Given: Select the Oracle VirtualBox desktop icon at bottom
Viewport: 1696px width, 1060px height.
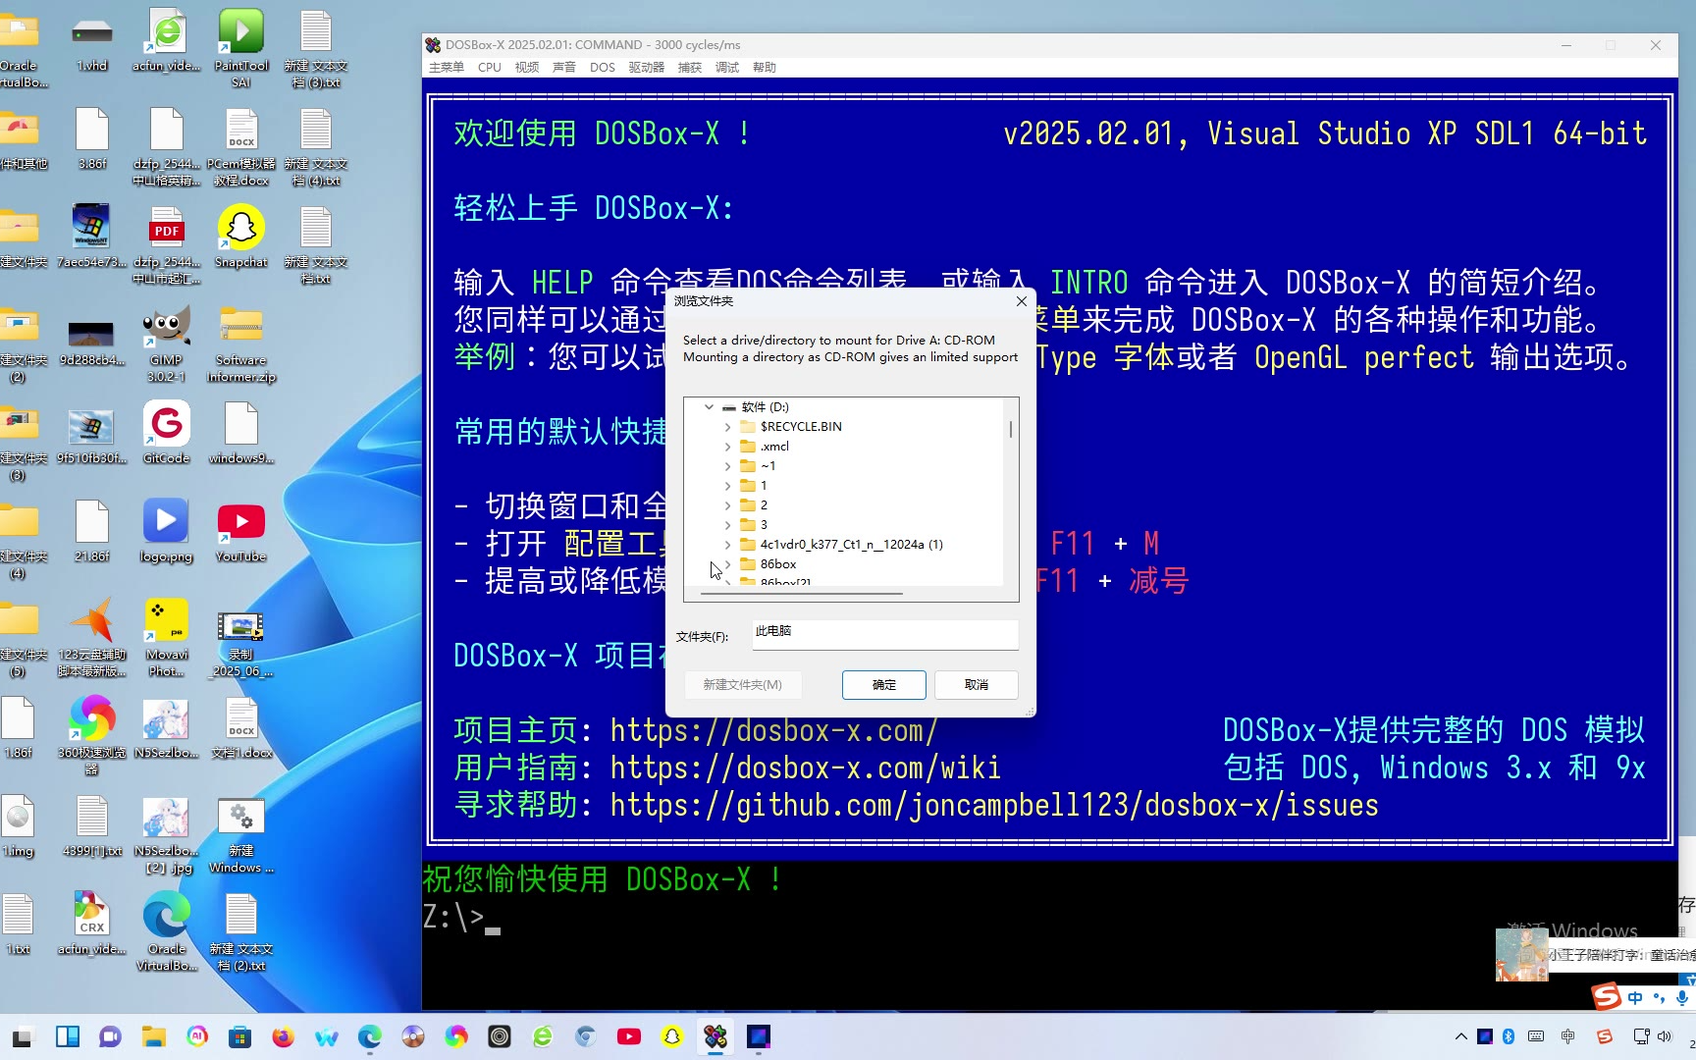Looking at the screenshot, I should point(166,931).
